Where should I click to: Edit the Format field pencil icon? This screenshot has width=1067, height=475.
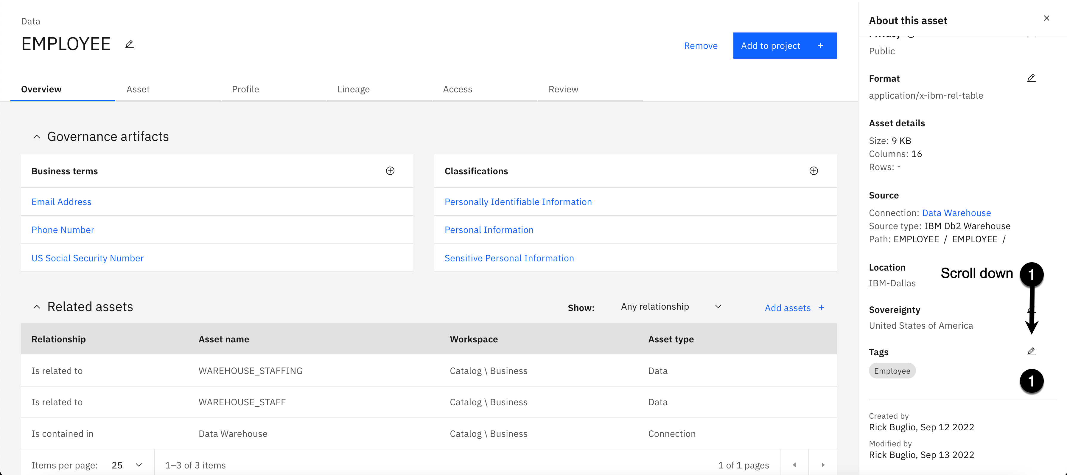coord(1031,78)
